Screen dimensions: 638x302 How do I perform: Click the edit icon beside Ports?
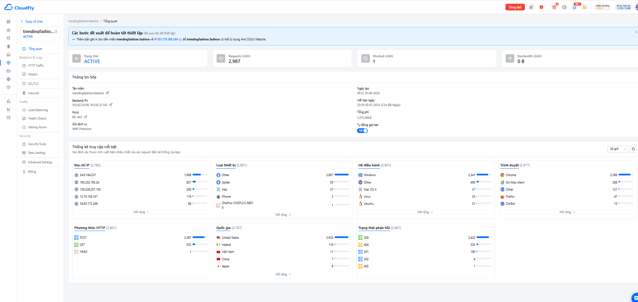[86, 117]
